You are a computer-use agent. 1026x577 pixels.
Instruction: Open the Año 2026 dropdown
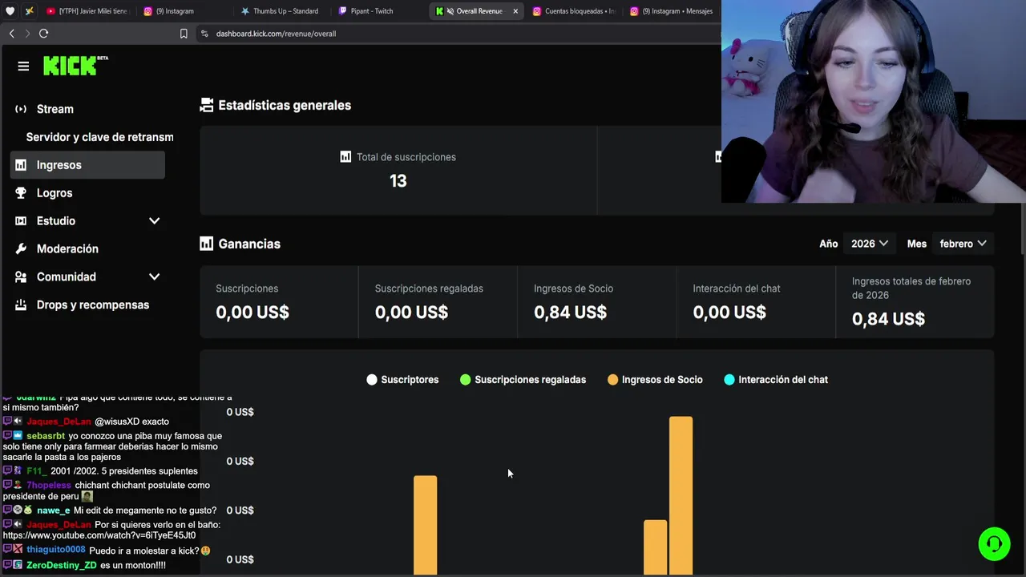coord(870,244)
